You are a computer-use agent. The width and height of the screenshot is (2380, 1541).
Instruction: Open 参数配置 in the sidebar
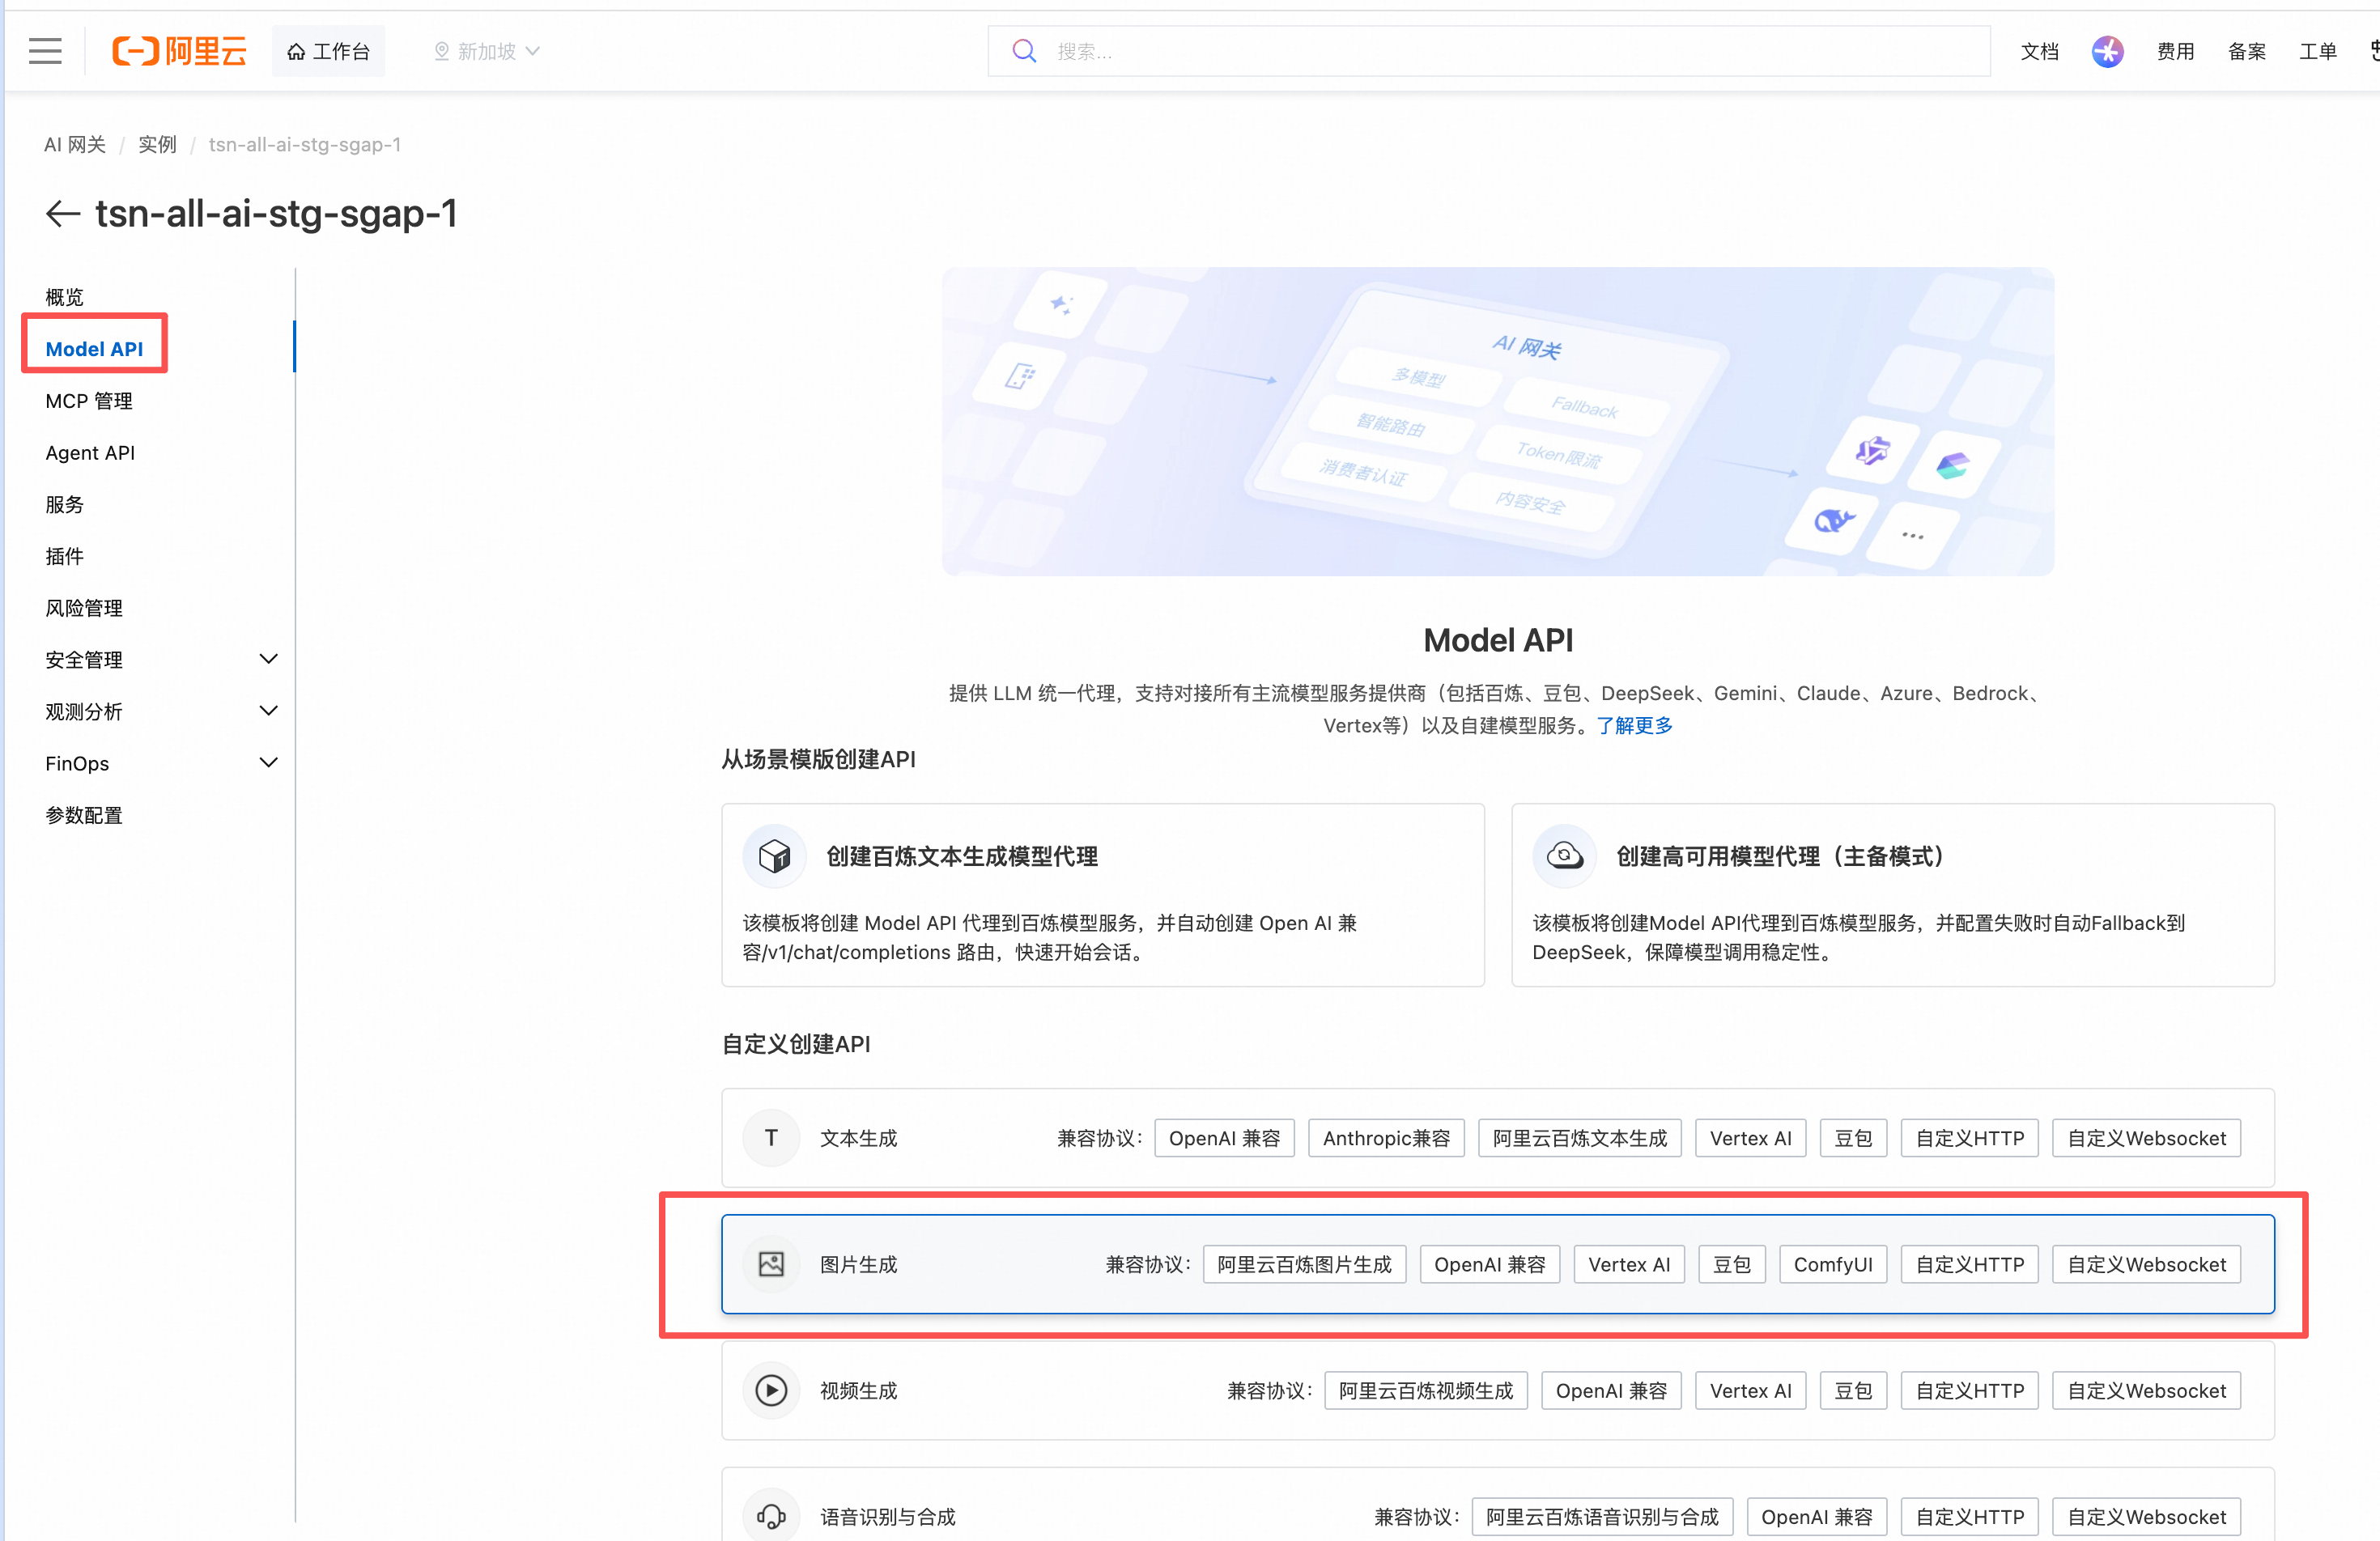(84, 815)
